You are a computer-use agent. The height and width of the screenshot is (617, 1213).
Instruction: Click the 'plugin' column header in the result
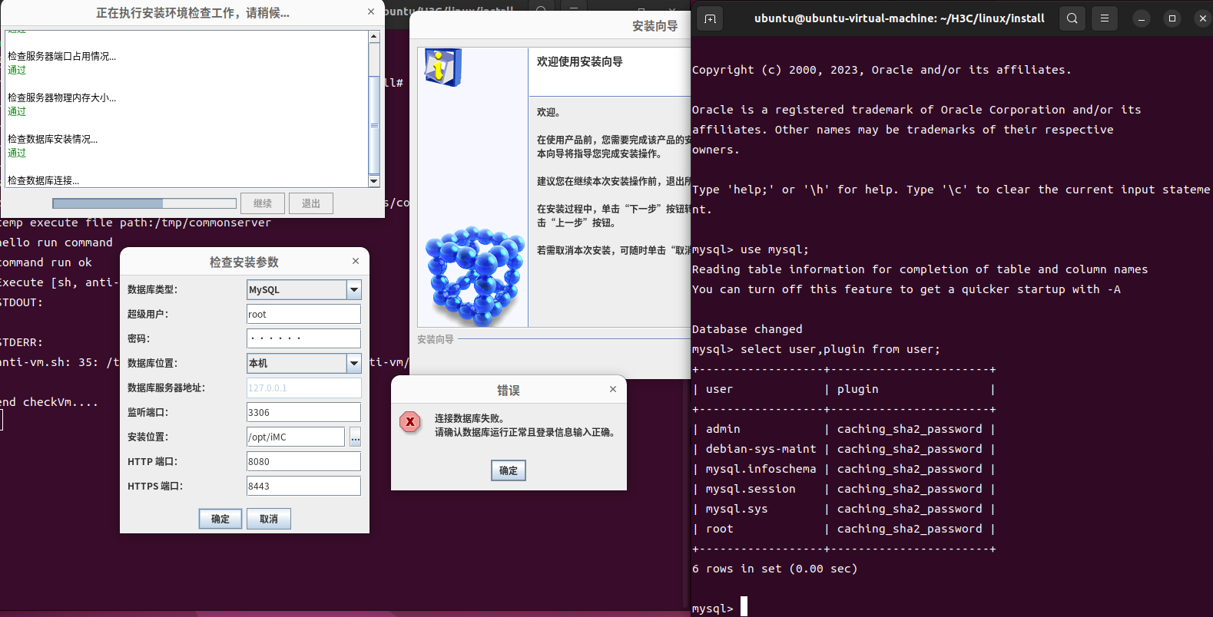858,389
